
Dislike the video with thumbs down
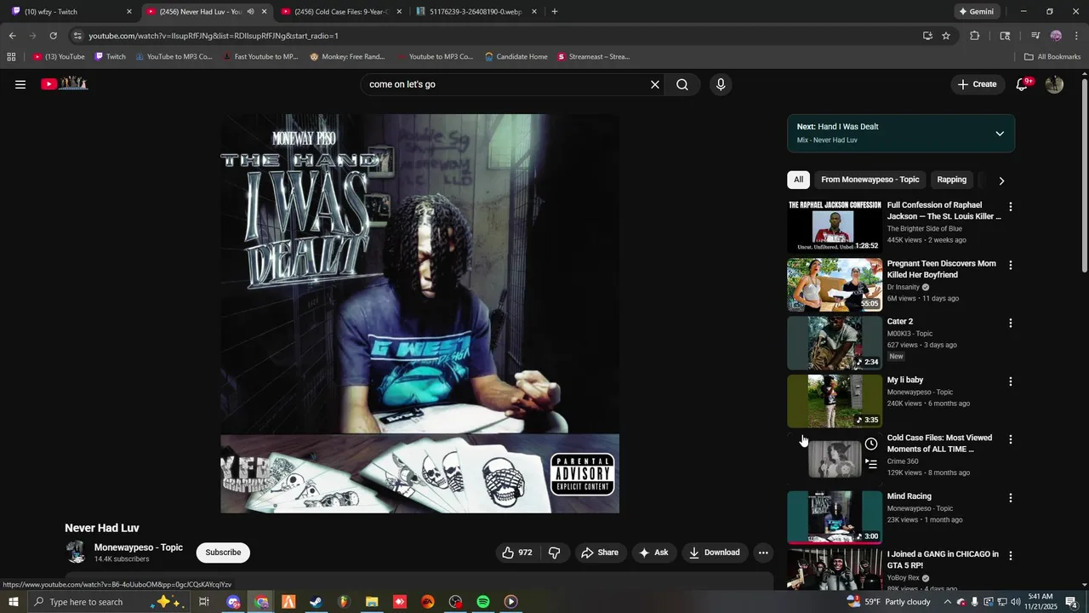click(x=555, y=553)
